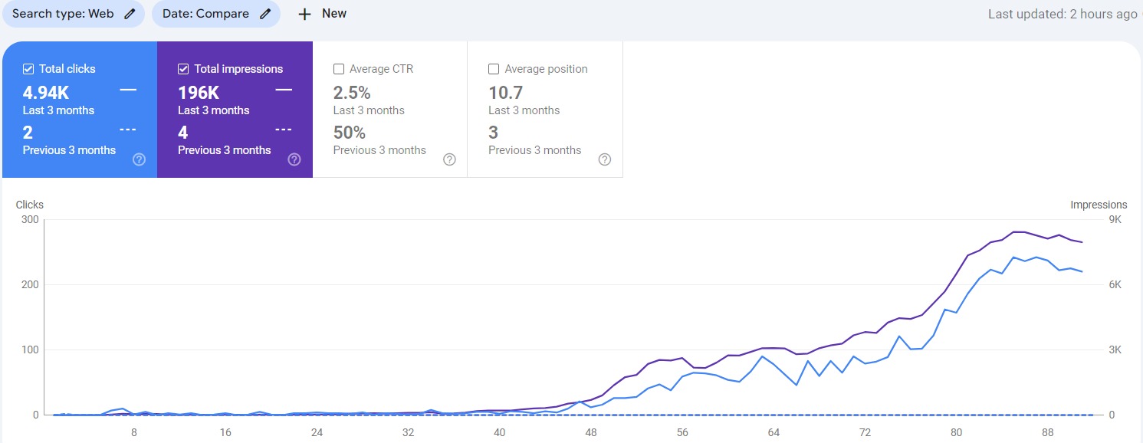Click the plus icon to add filter

point(304,14)
